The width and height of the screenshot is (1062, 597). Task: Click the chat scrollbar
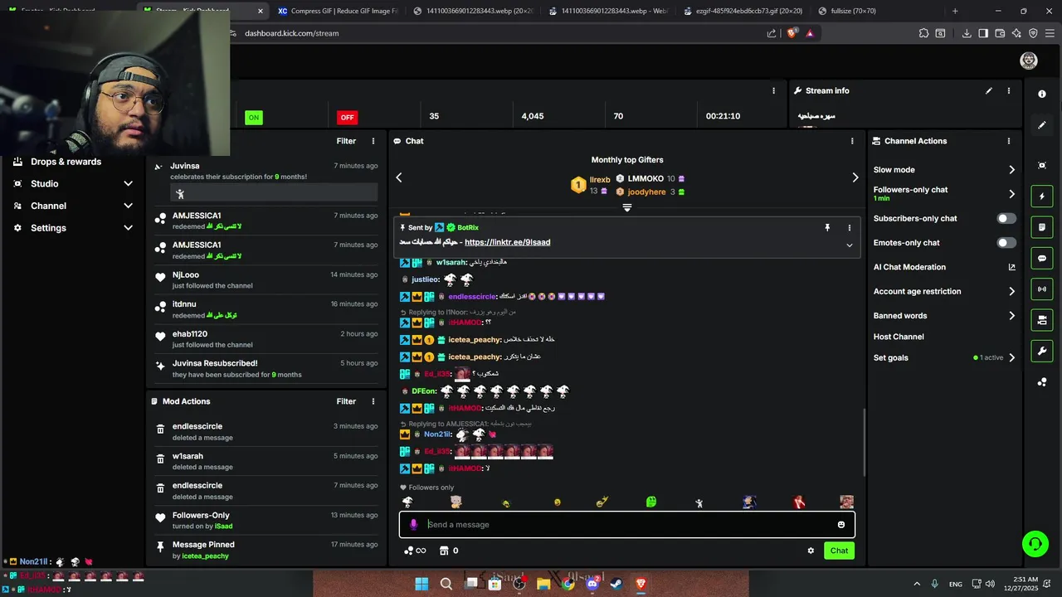[864, 444]
